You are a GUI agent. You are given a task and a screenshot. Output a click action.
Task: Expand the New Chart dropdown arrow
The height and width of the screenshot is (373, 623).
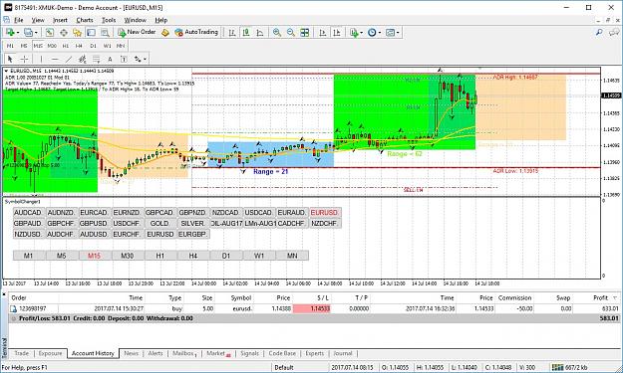tap(18, 33)
